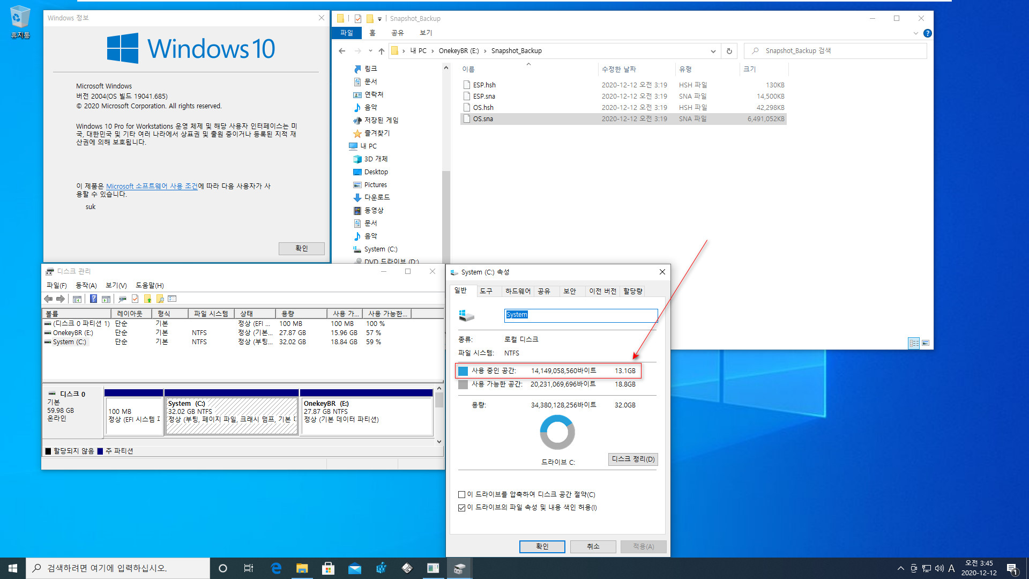
Task: Uncheck allow file content indexing checkbox
Action: [461, 508]
